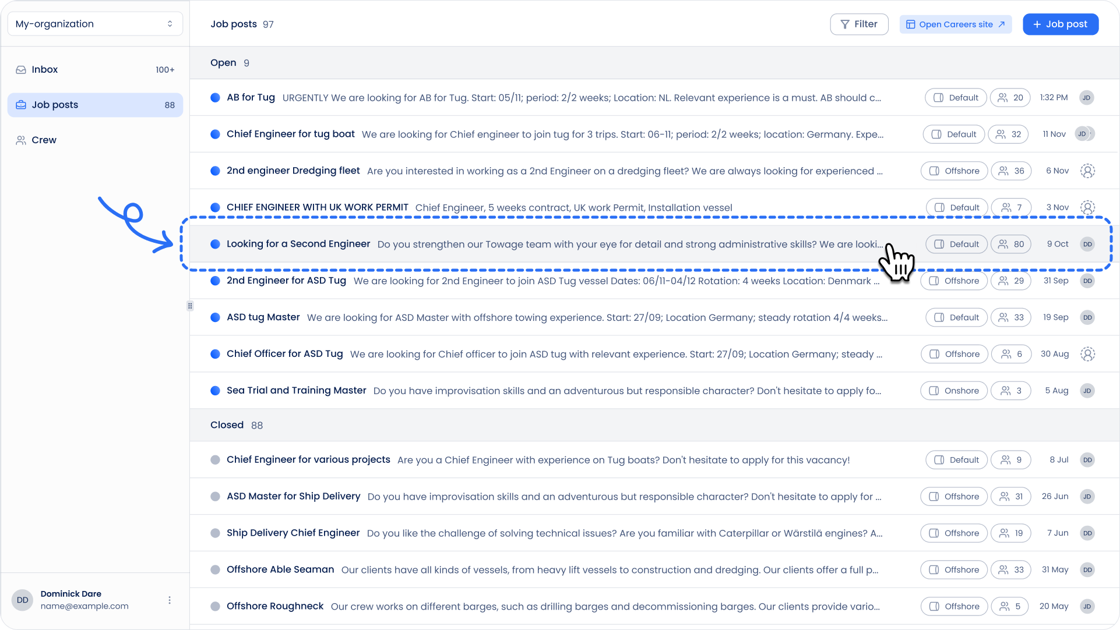Click the JD avatar on AB for Tug row

pos(1086,98)
